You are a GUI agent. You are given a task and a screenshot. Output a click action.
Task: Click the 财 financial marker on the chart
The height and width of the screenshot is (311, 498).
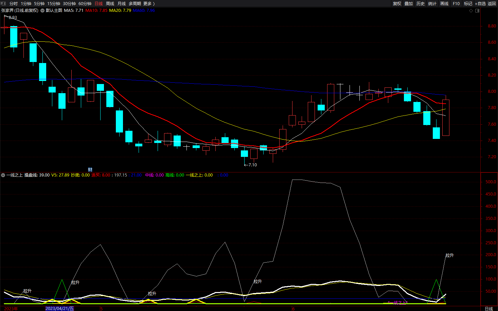pyautogui.click(x=90, y=169)
